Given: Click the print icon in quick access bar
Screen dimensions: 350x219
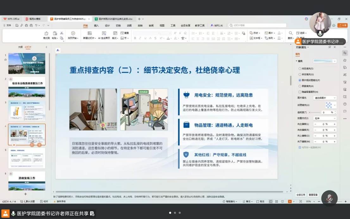Looking at the screenshot, I should point(26,25).
